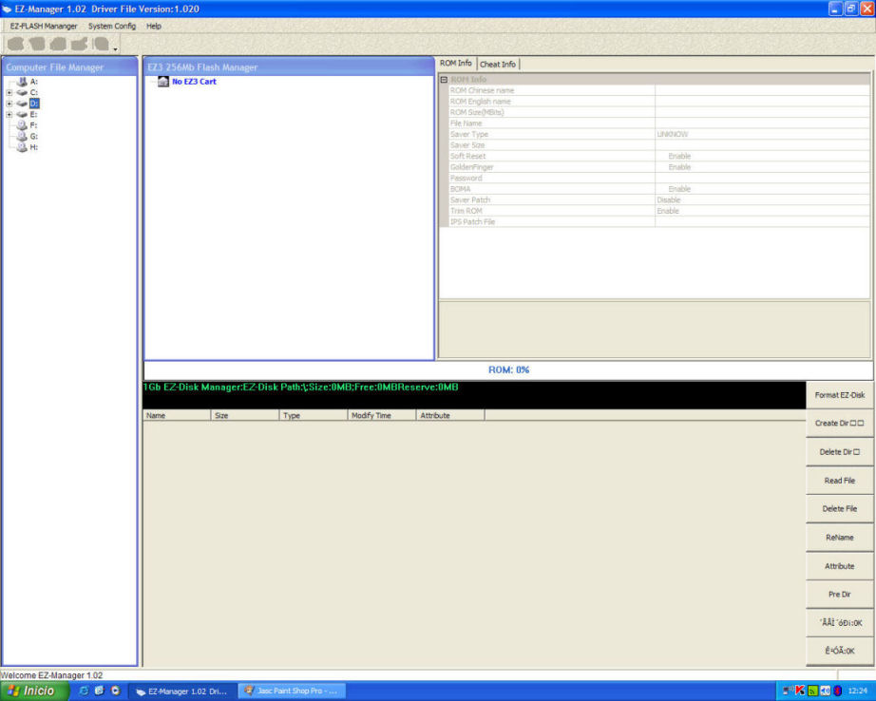The image size is (876, 701).
Task: Click the volume speaker tray icon
Action: click(825, 691)
